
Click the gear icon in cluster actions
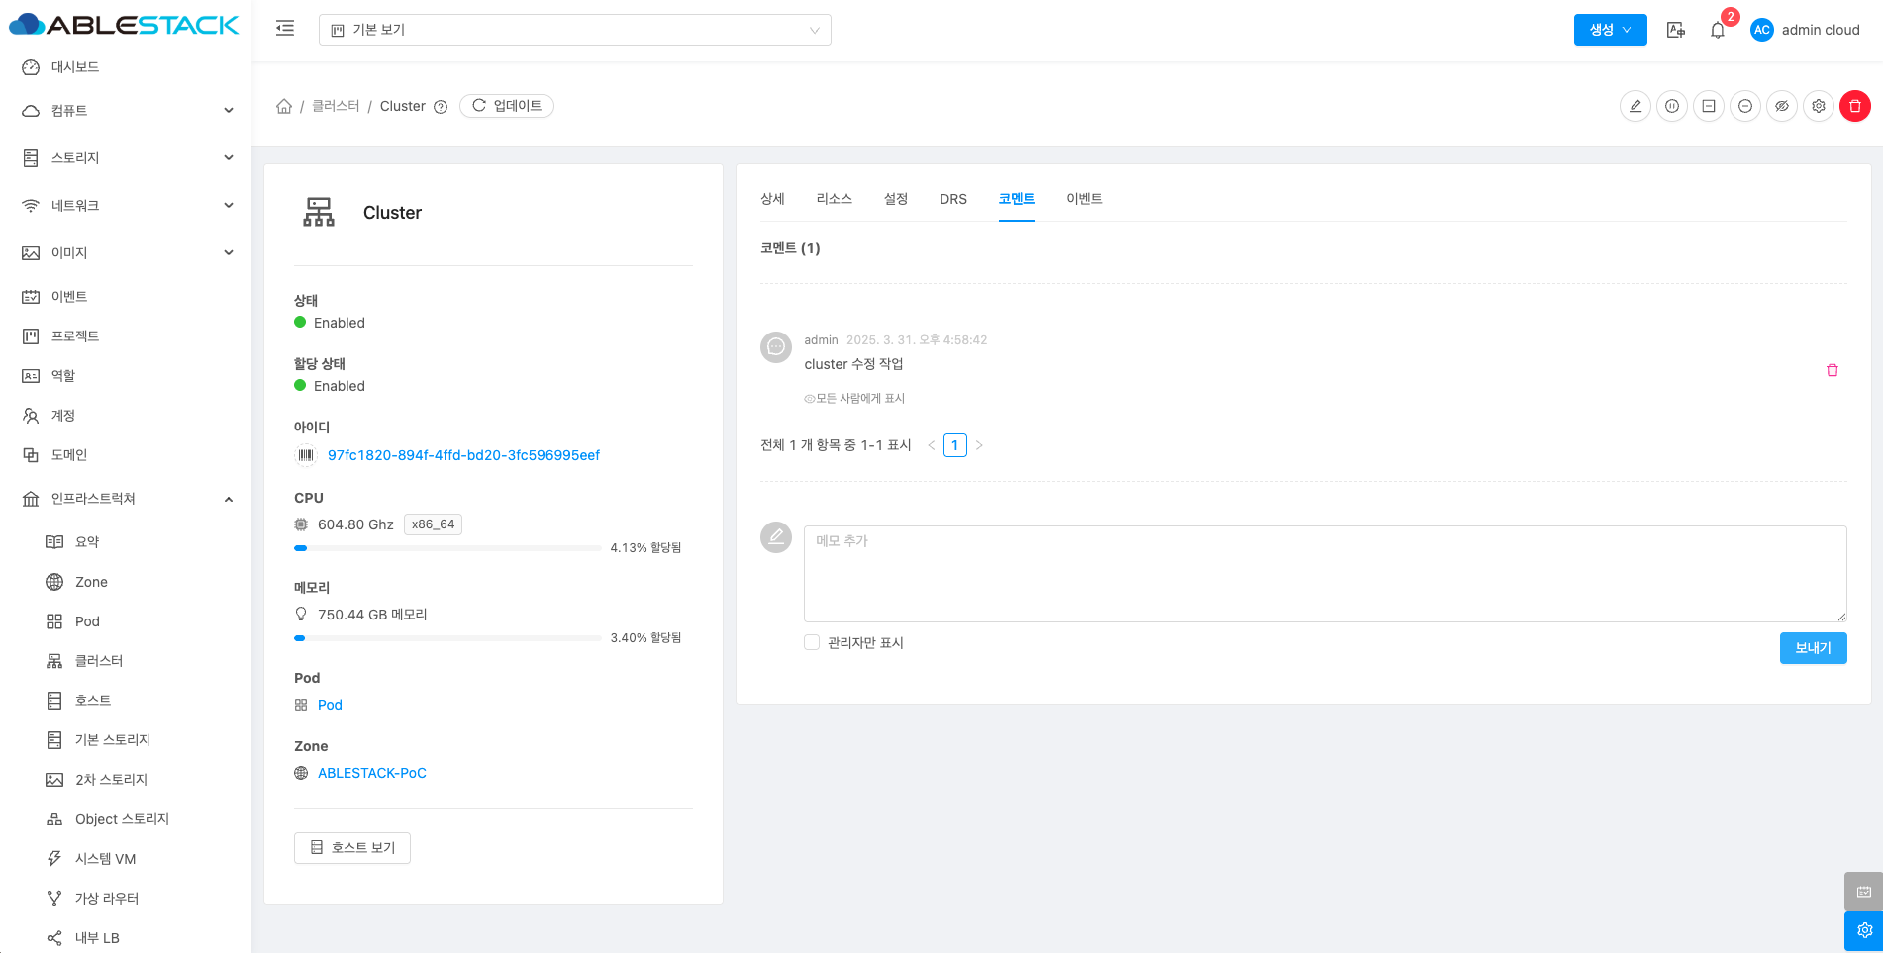coord(1819,106)
